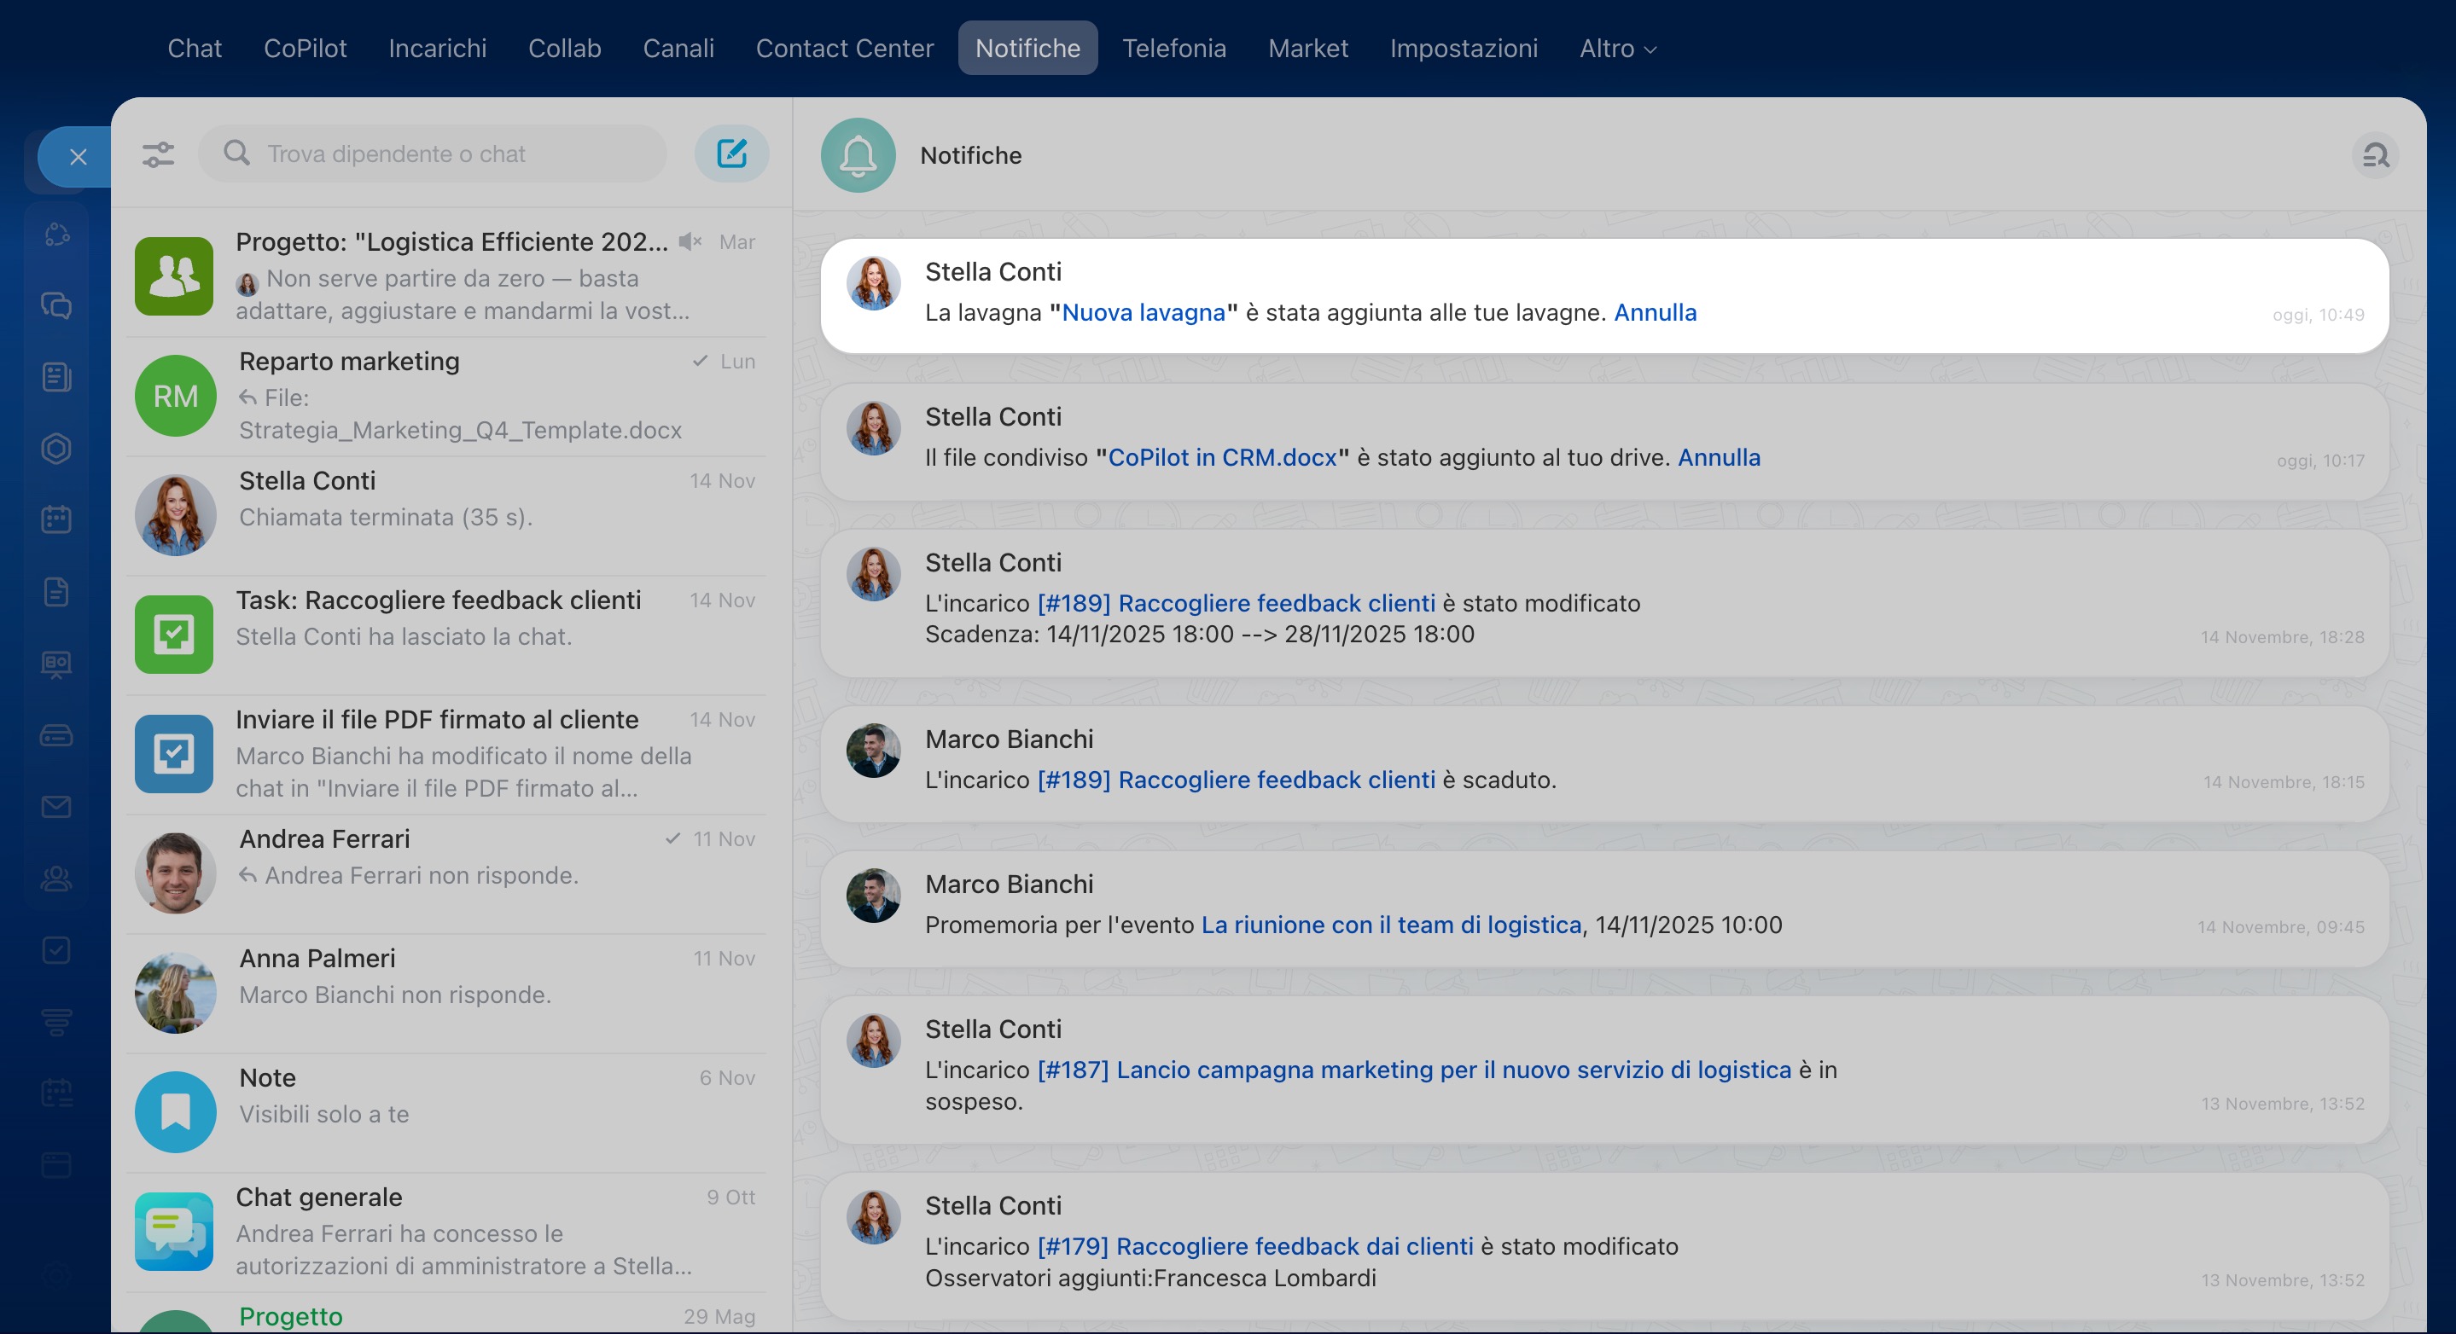This screenshot has height=1334, width=2456.
Task: Expand the Altro dropdown menu
Action: coord(1617,49)
